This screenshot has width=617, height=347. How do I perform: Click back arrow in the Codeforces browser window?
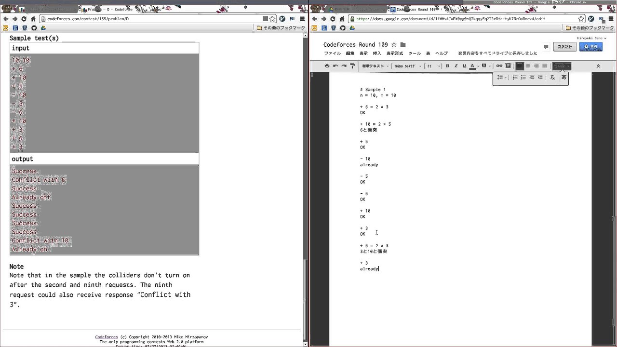[5, 19]
